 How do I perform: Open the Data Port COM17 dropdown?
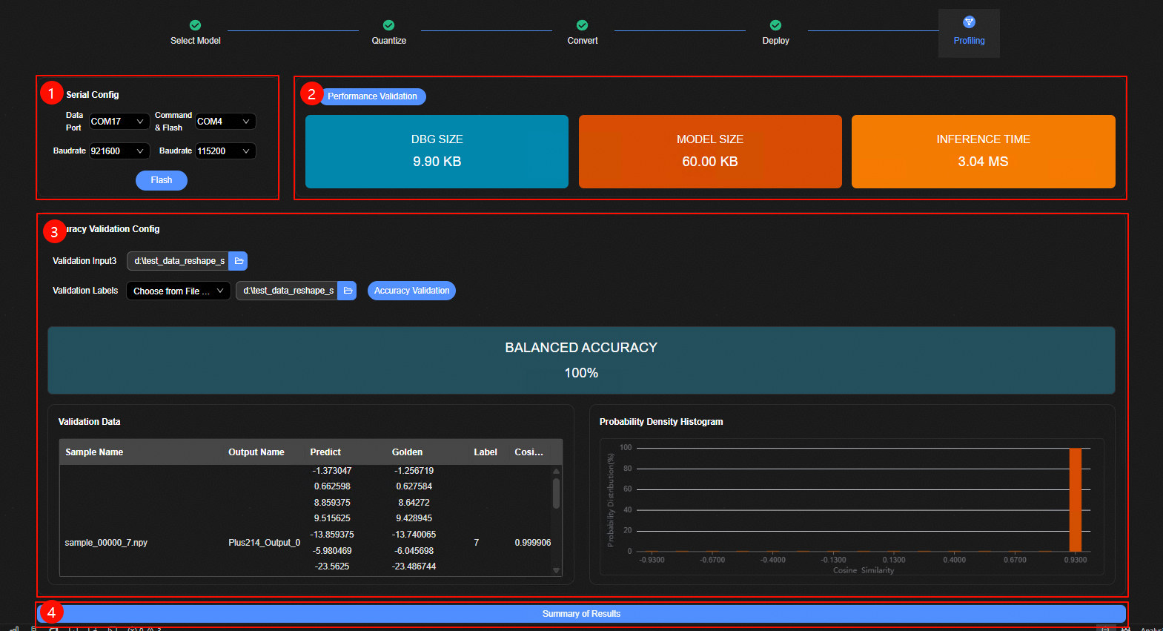click(x=119, y=122)
